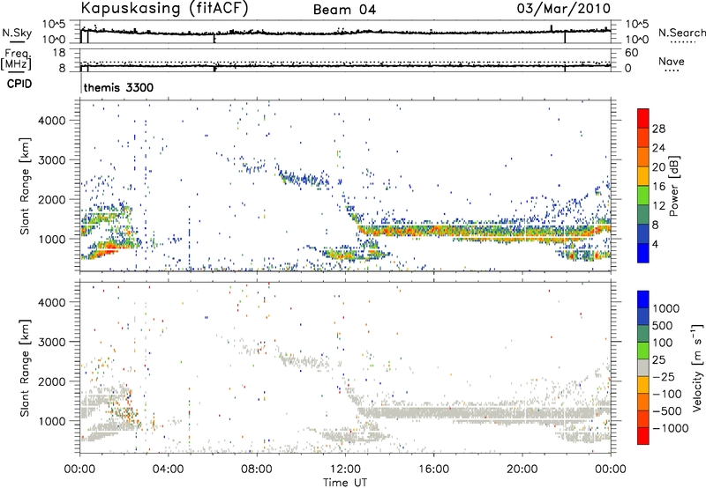The height and width of the screenshot is (488, 706).
Task: Click the 'Freq. [MHz]' axis label
Action: [17, 59]
